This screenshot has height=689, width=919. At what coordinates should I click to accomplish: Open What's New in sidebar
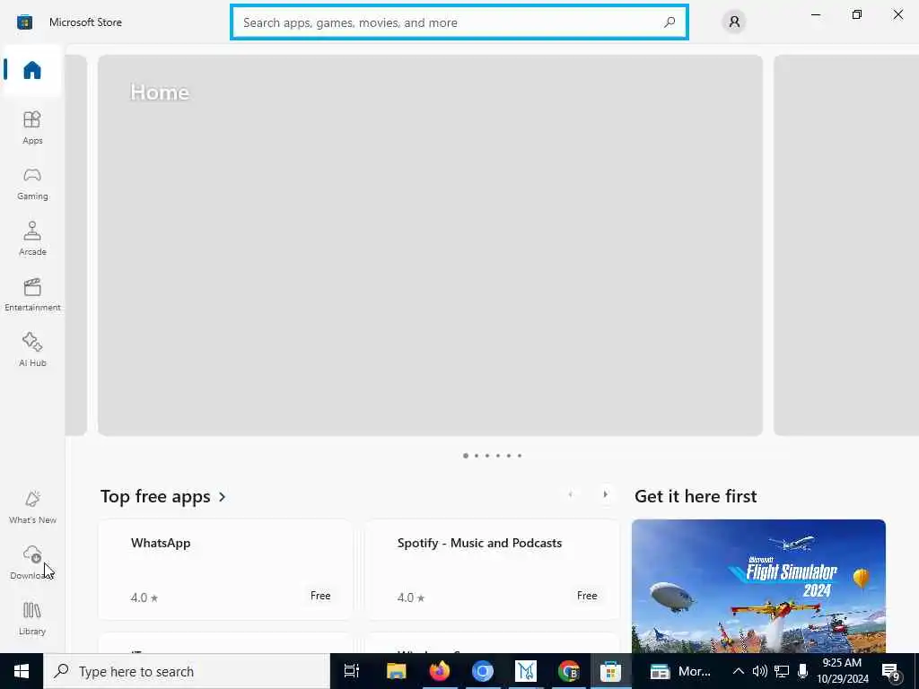click(32, 507)
